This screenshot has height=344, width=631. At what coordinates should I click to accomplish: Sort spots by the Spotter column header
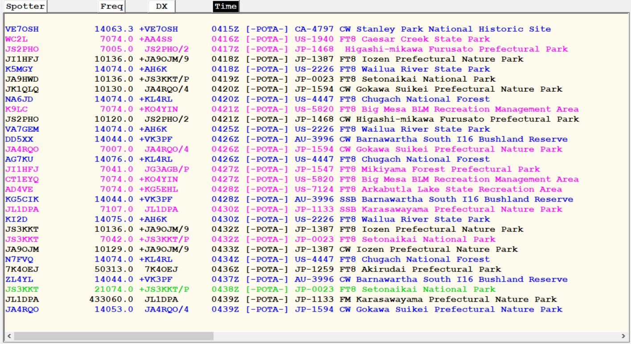(x=25, y=6)
